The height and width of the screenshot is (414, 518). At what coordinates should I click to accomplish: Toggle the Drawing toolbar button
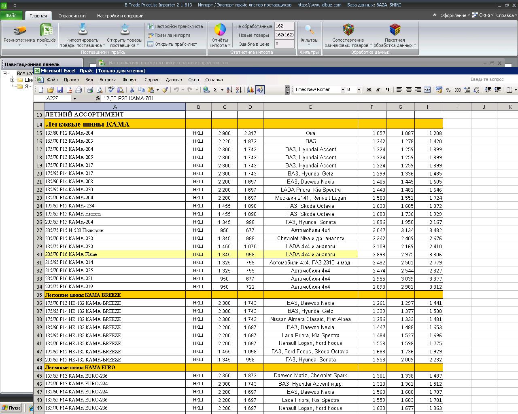click(x=260, y=90)
